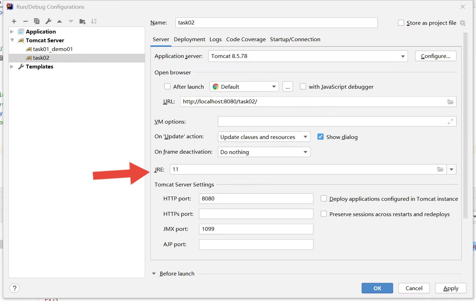Switch to the Startup/Connection tab

point(295,39)
